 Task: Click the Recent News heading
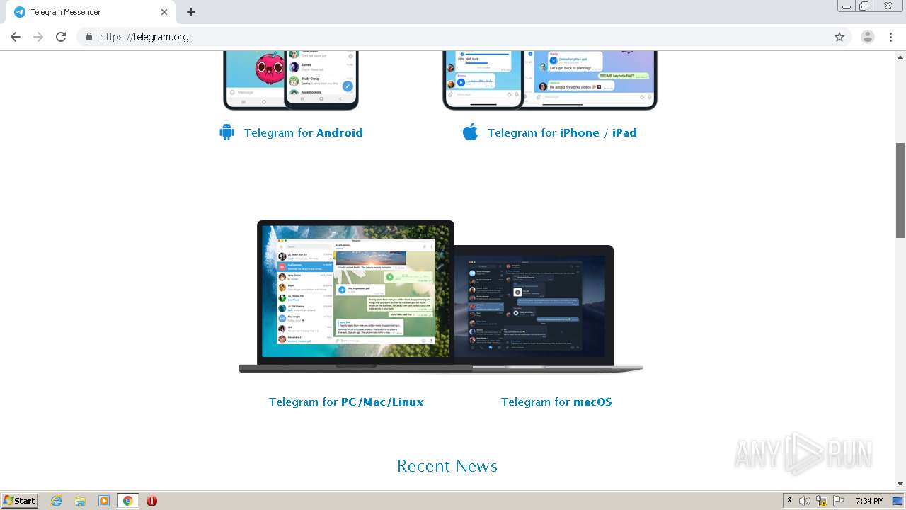[x=447, y=466]
